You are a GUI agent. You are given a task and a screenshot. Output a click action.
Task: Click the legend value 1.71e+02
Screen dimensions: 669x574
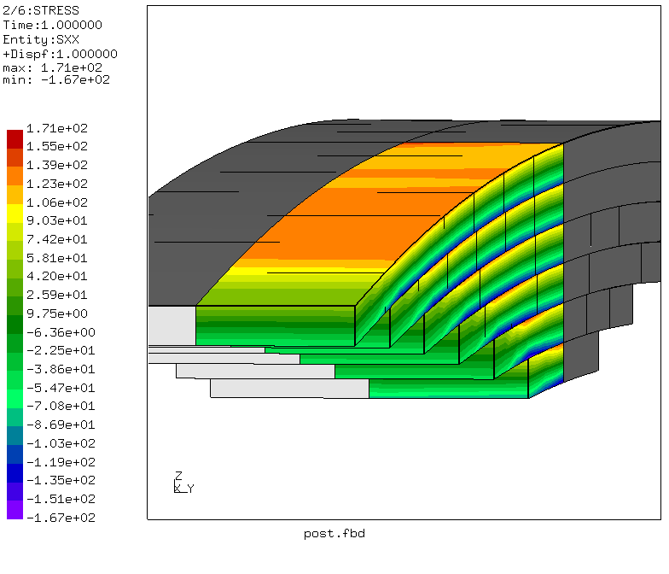[x=56, y=128]
